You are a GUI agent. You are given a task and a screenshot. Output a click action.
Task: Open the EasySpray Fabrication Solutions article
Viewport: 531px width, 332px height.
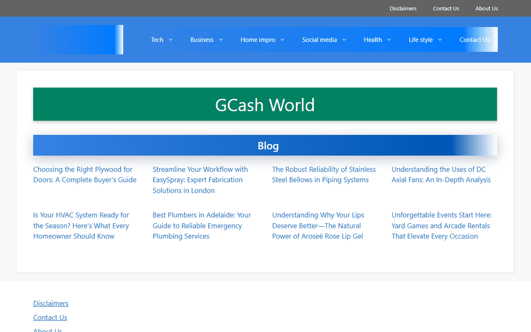(200, 180)
